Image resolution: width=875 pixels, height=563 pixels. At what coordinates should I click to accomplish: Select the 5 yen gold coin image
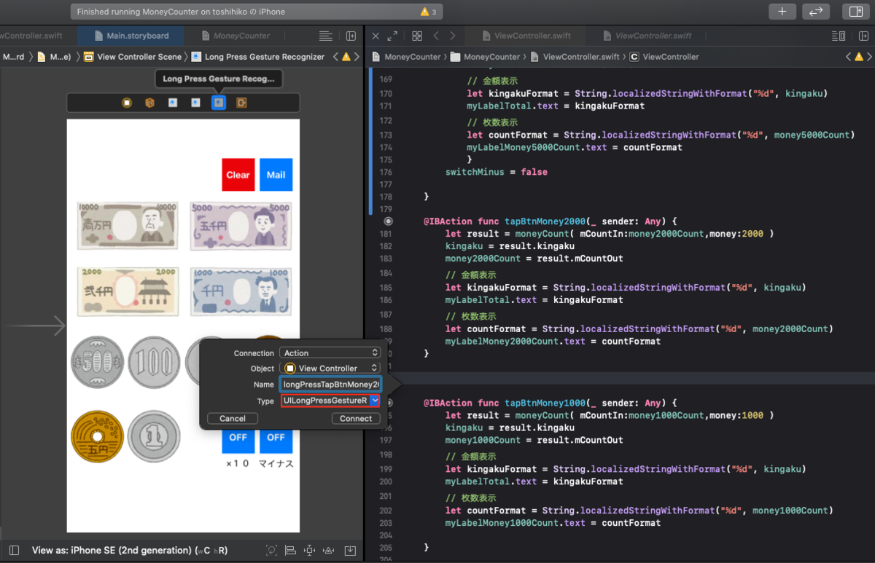point(98,436)
